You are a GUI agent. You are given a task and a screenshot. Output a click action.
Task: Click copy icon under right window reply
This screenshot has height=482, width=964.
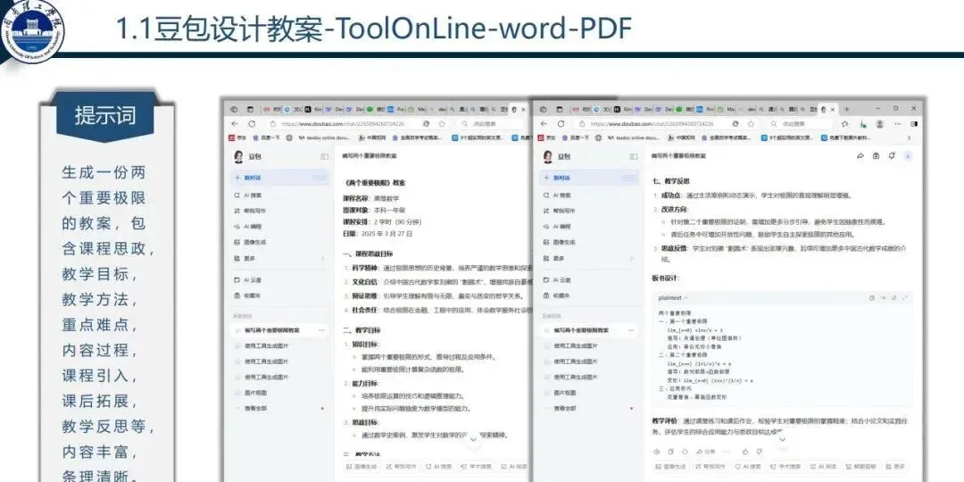(669, 452)
